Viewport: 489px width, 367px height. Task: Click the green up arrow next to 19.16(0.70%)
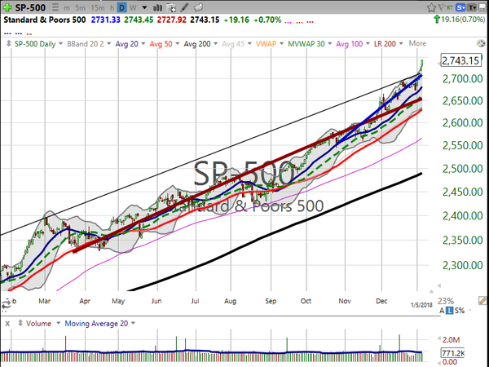[437, 20]
